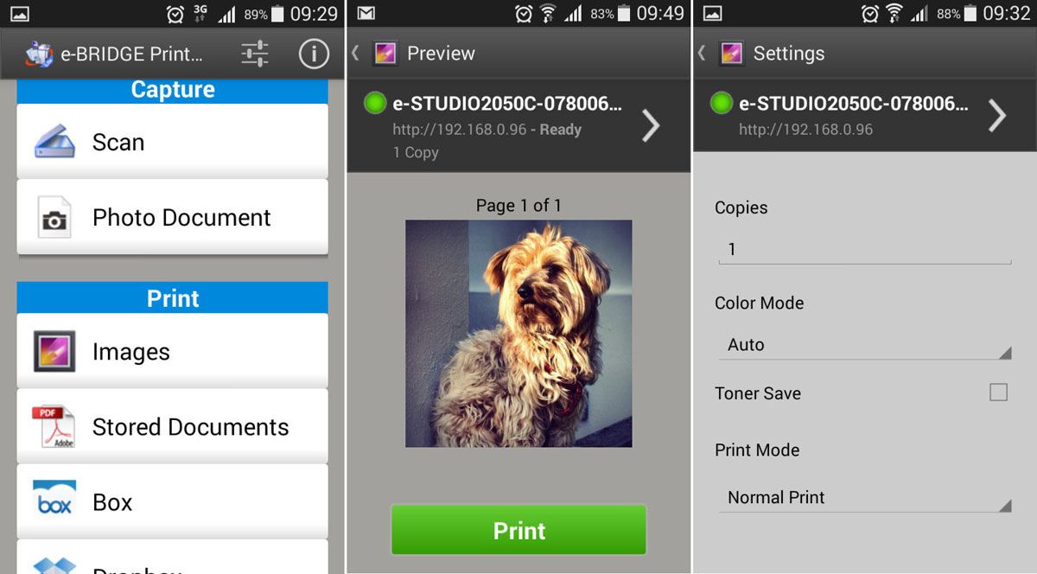Screen dimensions: 1037x574
Task: Open the Scan scanner icon entry
Action: 54,142
